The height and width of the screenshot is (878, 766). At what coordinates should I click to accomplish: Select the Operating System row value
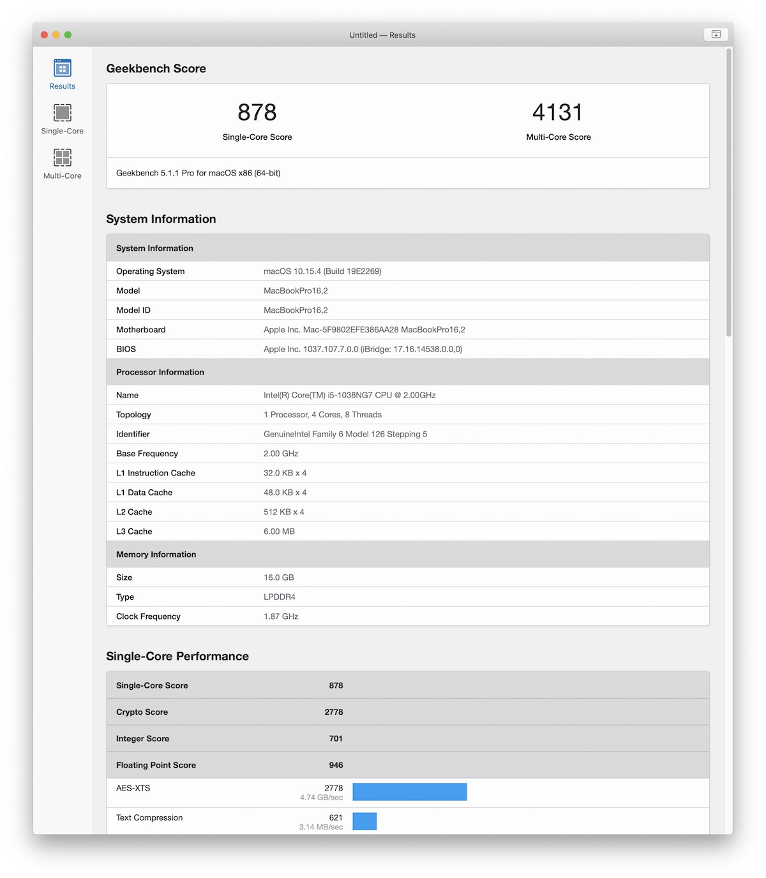coord(322,271)
